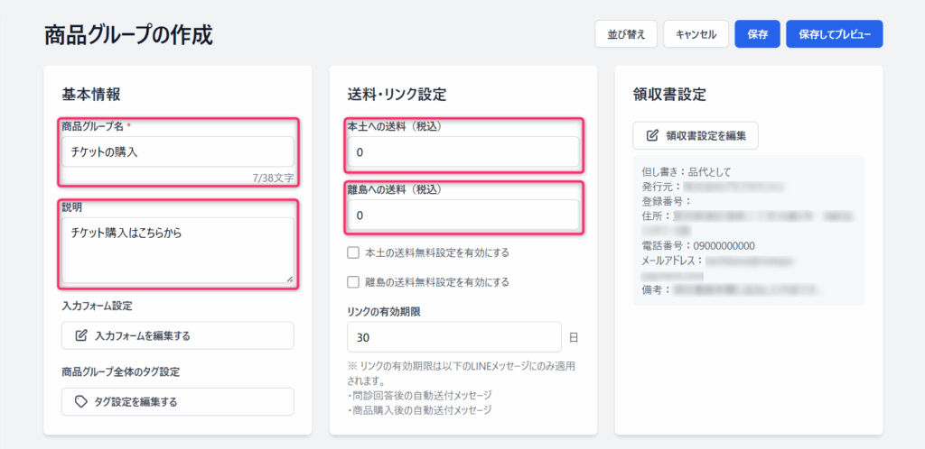Click the tag icon beside タグ設定を編集する

(81, 401)
